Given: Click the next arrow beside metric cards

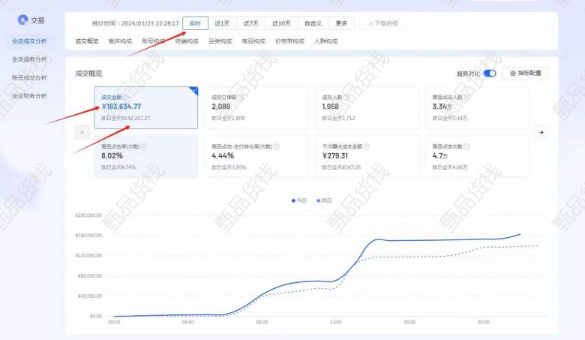Looking at the screenshot, I should coord(541,132).
